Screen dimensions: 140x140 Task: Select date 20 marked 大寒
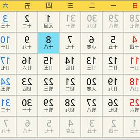(x=92, y=85)
